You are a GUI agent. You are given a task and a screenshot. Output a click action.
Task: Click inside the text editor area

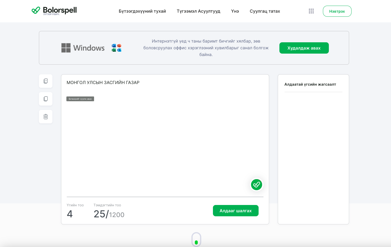click(165, 140)
